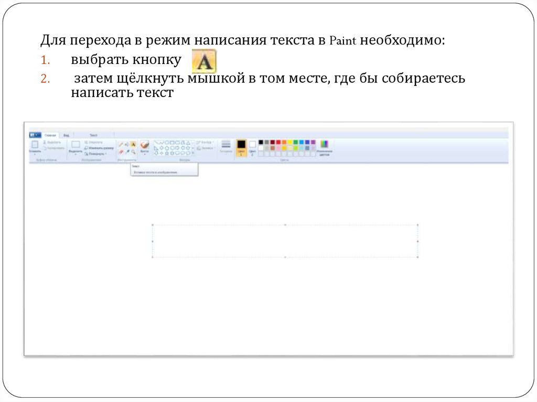Choose the Right triangle shape

point(156,148)
